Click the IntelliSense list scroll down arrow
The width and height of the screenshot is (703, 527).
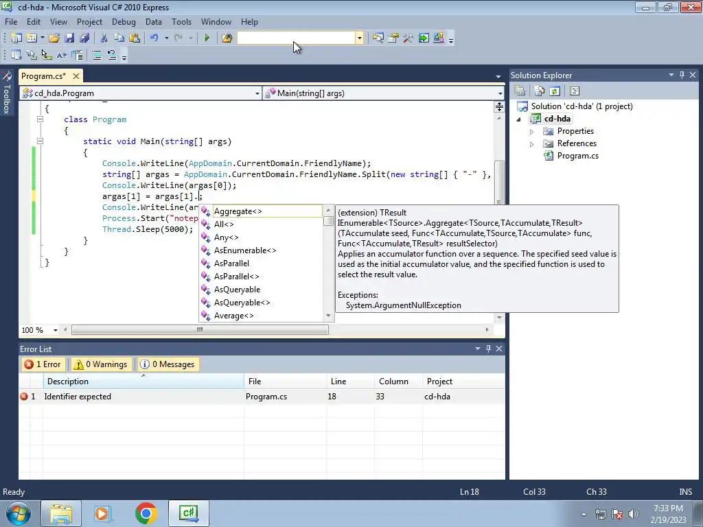(x=328, y=316)
